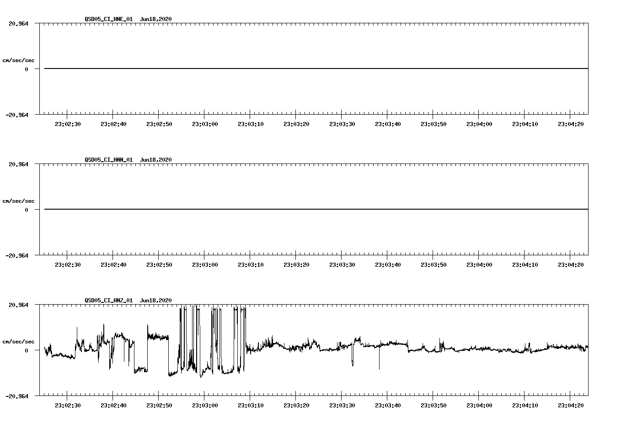The height and width of the screenshot is (422, 621).
Task: Click the Jun18,2020 date on HNZ plot
Action: coord(156,301)
